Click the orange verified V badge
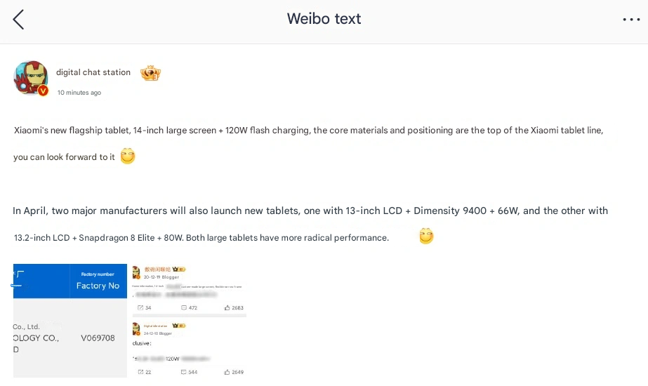648x386 pixels. pyautogui.click(x=44, y=91)
